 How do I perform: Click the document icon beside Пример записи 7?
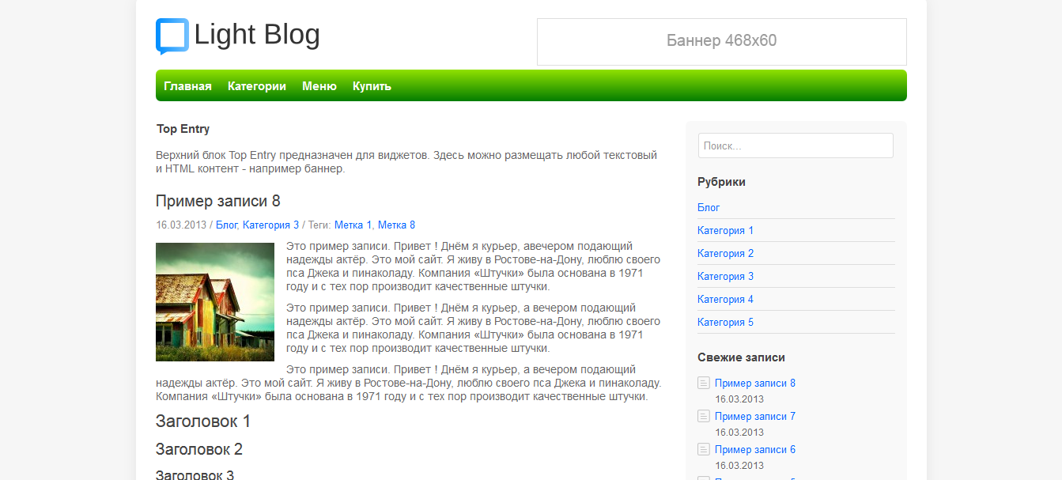point(704,416)
